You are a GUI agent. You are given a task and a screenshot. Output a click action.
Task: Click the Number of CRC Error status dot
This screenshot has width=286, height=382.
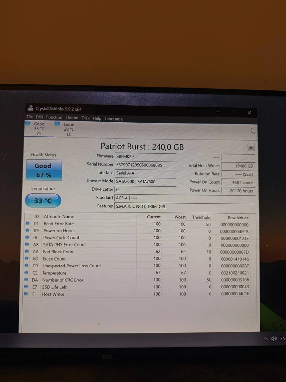pos(26,280)
